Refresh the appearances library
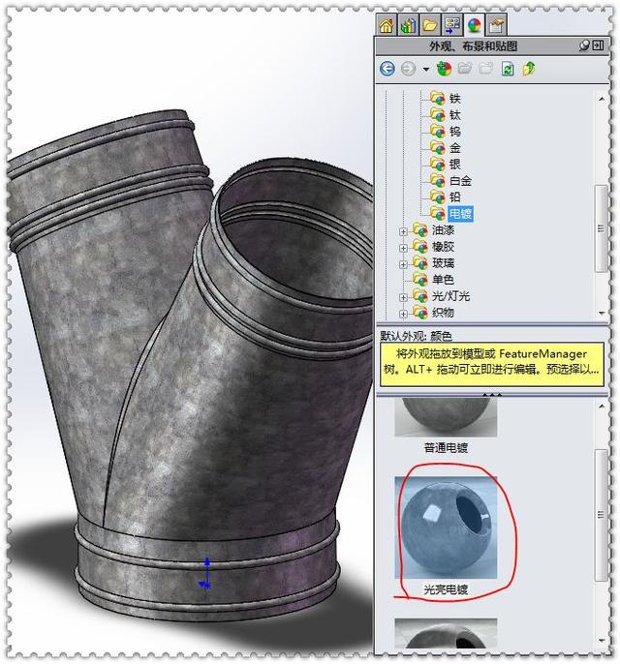This screenshot has height=664, width=620. [508, 69]
